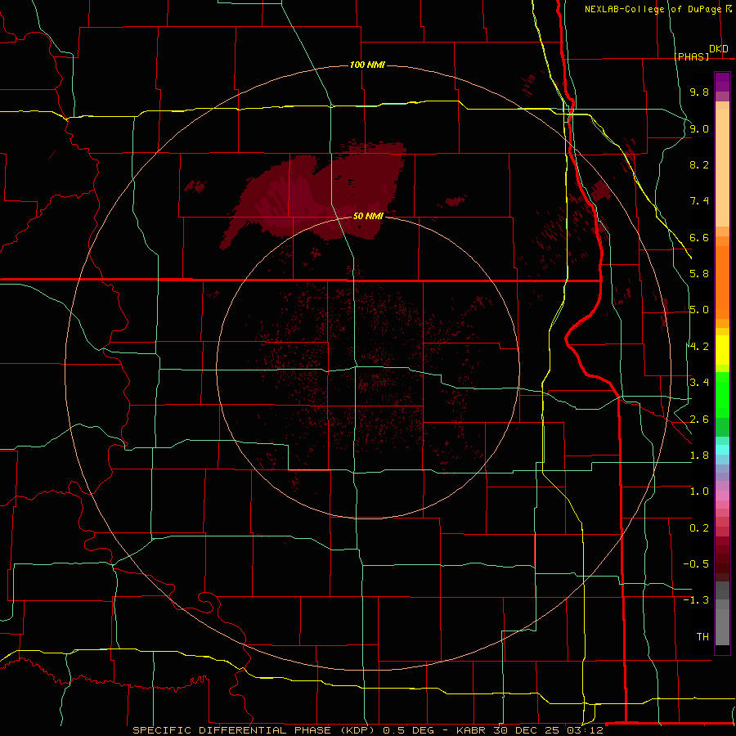
Task: Click the 7.4 scale value
Action: tap(699, 201)
